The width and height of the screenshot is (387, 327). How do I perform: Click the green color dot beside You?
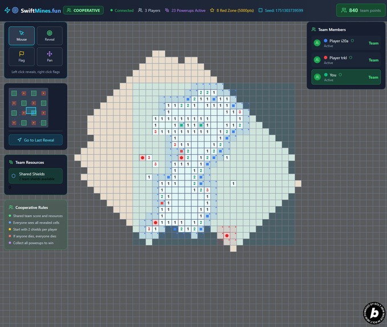[x=326, y=74]
